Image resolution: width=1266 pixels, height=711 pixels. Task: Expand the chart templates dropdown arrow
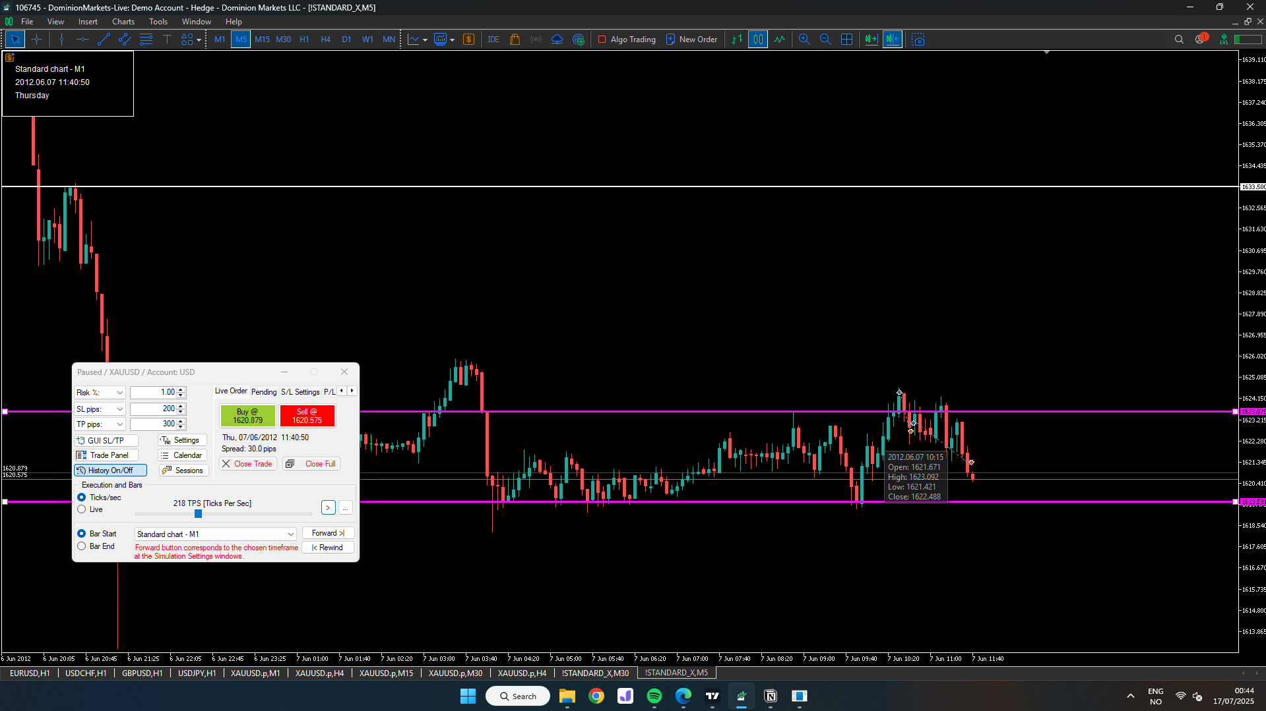[452, 40]
